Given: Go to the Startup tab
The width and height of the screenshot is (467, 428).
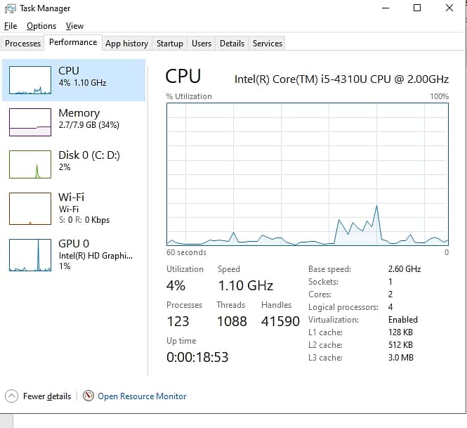Looking at the screenshot, I should click(170, 44).
